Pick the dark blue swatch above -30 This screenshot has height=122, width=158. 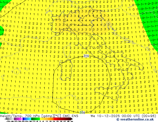pos(23,119)
